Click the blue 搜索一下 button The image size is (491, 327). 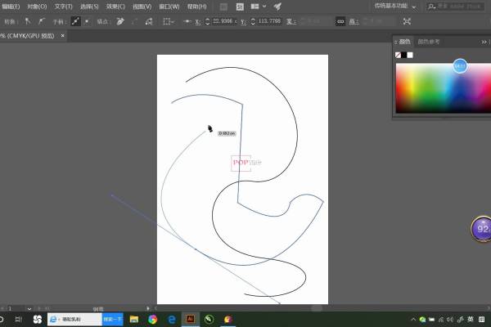tap(112, 319)
